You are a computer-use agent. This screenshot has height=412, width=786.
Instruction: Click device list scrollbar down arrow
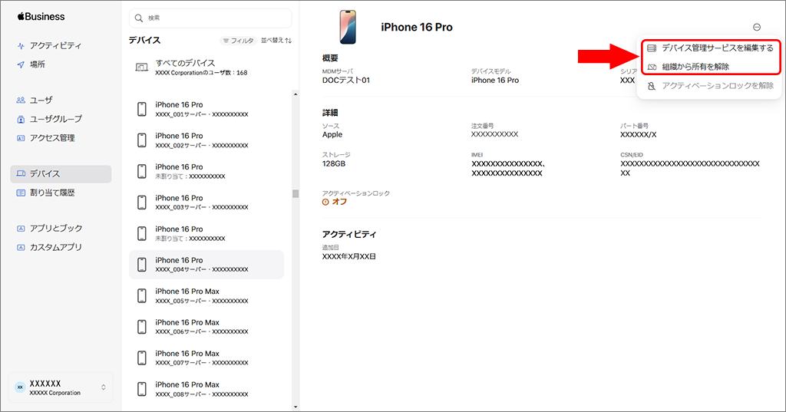296,407
